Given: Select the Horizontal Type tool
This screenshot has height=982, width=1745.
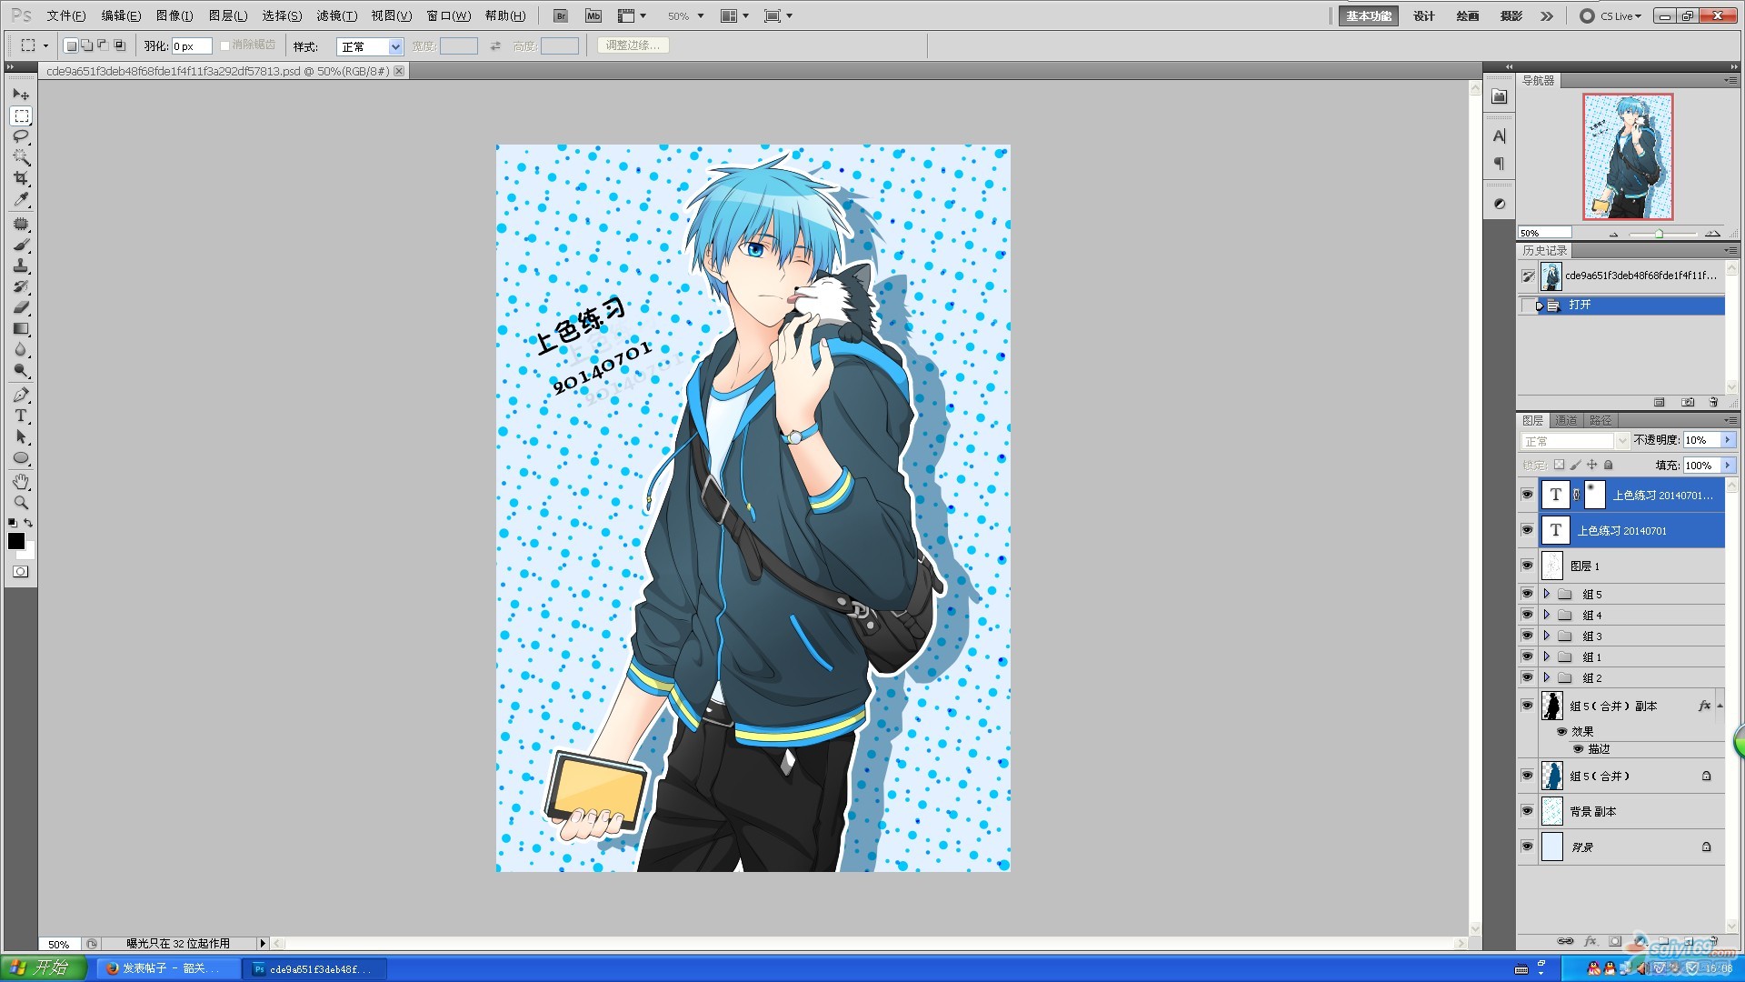Looking at the screenshot, I should click(21, 416).
